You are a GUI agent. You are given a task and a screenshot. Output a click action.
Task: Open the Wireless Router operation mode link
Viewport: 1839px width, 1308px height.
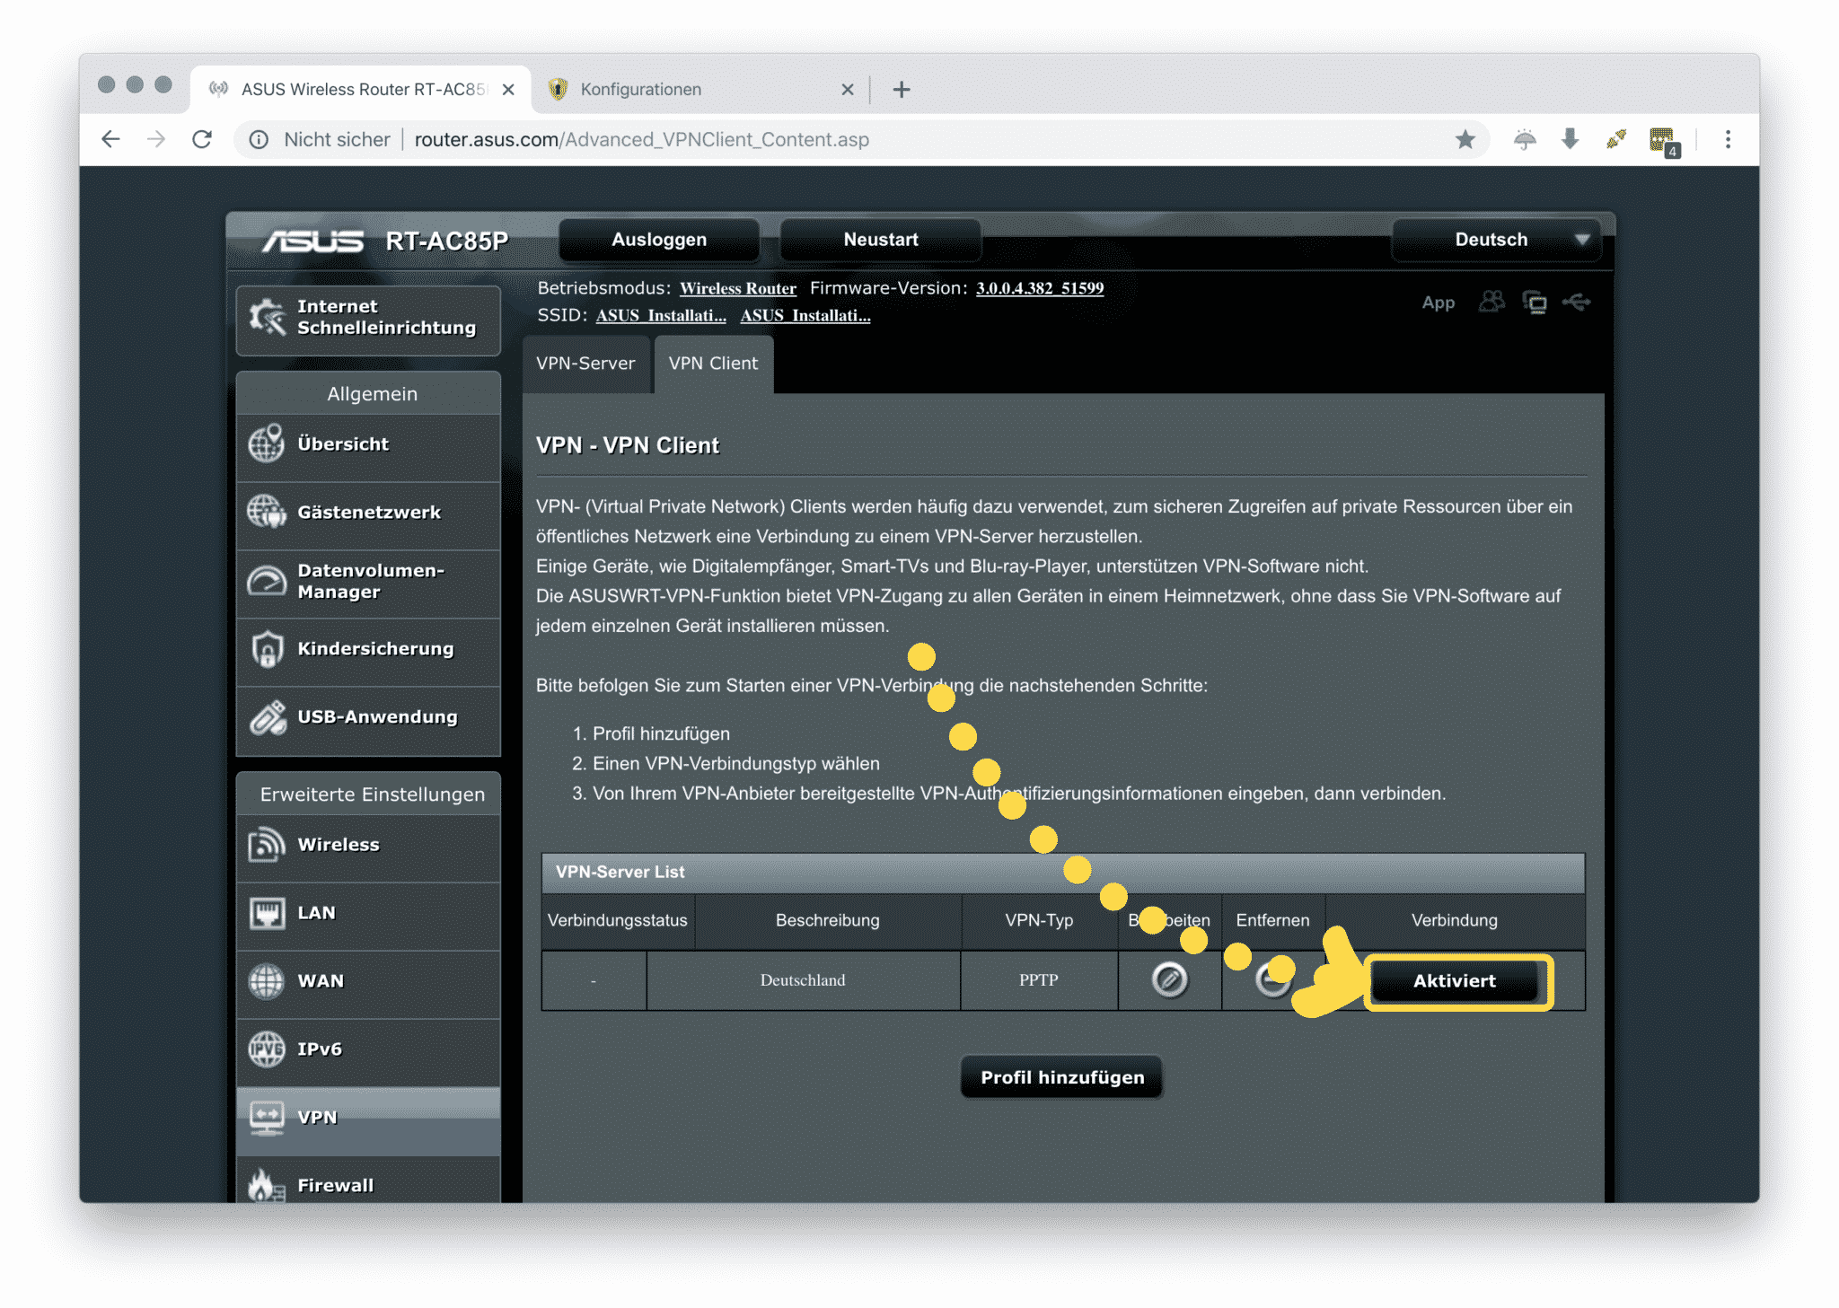tap(738, 288)
